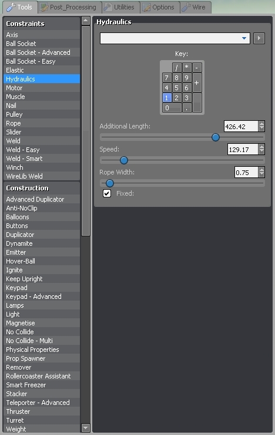Click the Speed value field
275x435 pixels.
point(243,149)
